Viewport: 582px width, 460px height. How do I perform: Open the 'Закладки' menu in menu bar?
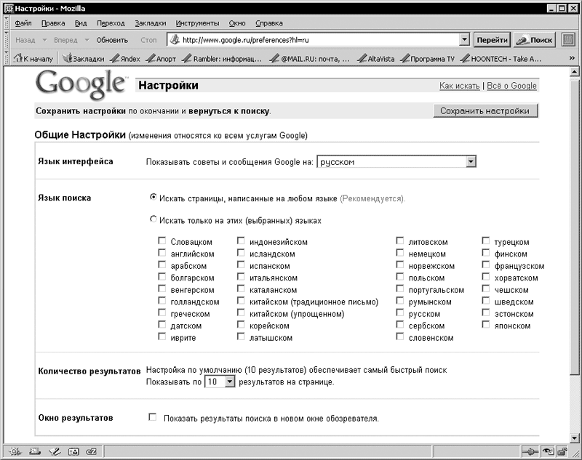[x=151, y=23]
